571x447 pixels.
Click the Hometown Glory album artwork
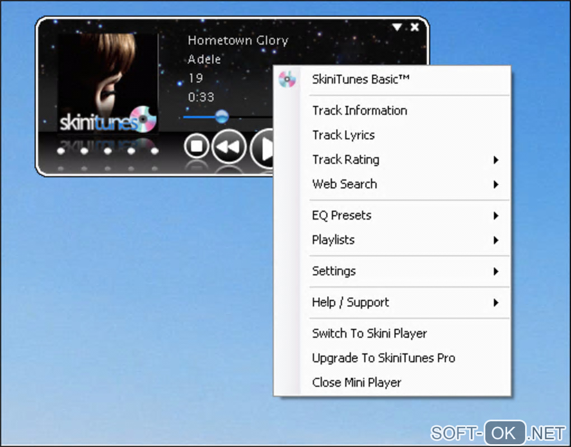[108, 84]
